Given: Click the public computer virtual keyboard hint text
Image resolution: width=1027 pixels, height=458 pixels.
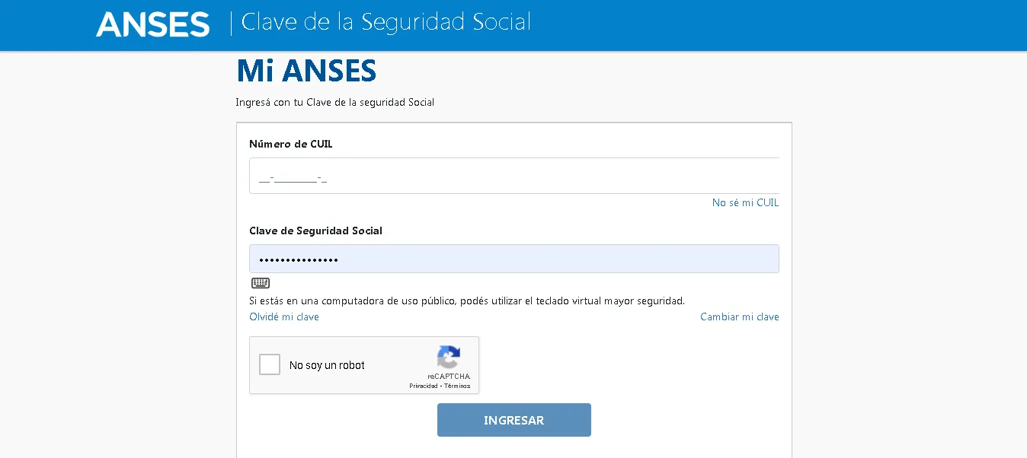Looking at the screenshot, I should click(x=467, y=301).
